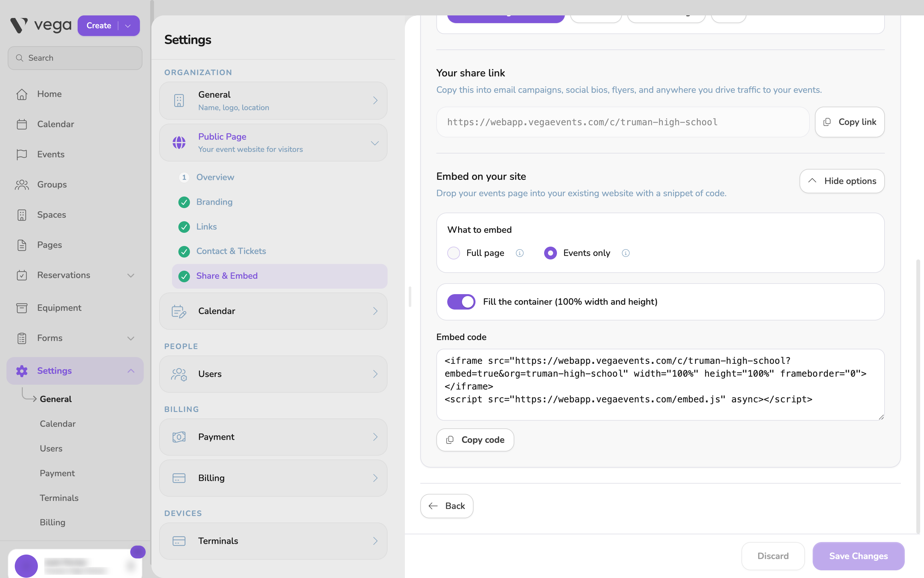Viewport: 924px width, 578px height.
Task: Click the Pages document icon
Action: coord(22,245)
